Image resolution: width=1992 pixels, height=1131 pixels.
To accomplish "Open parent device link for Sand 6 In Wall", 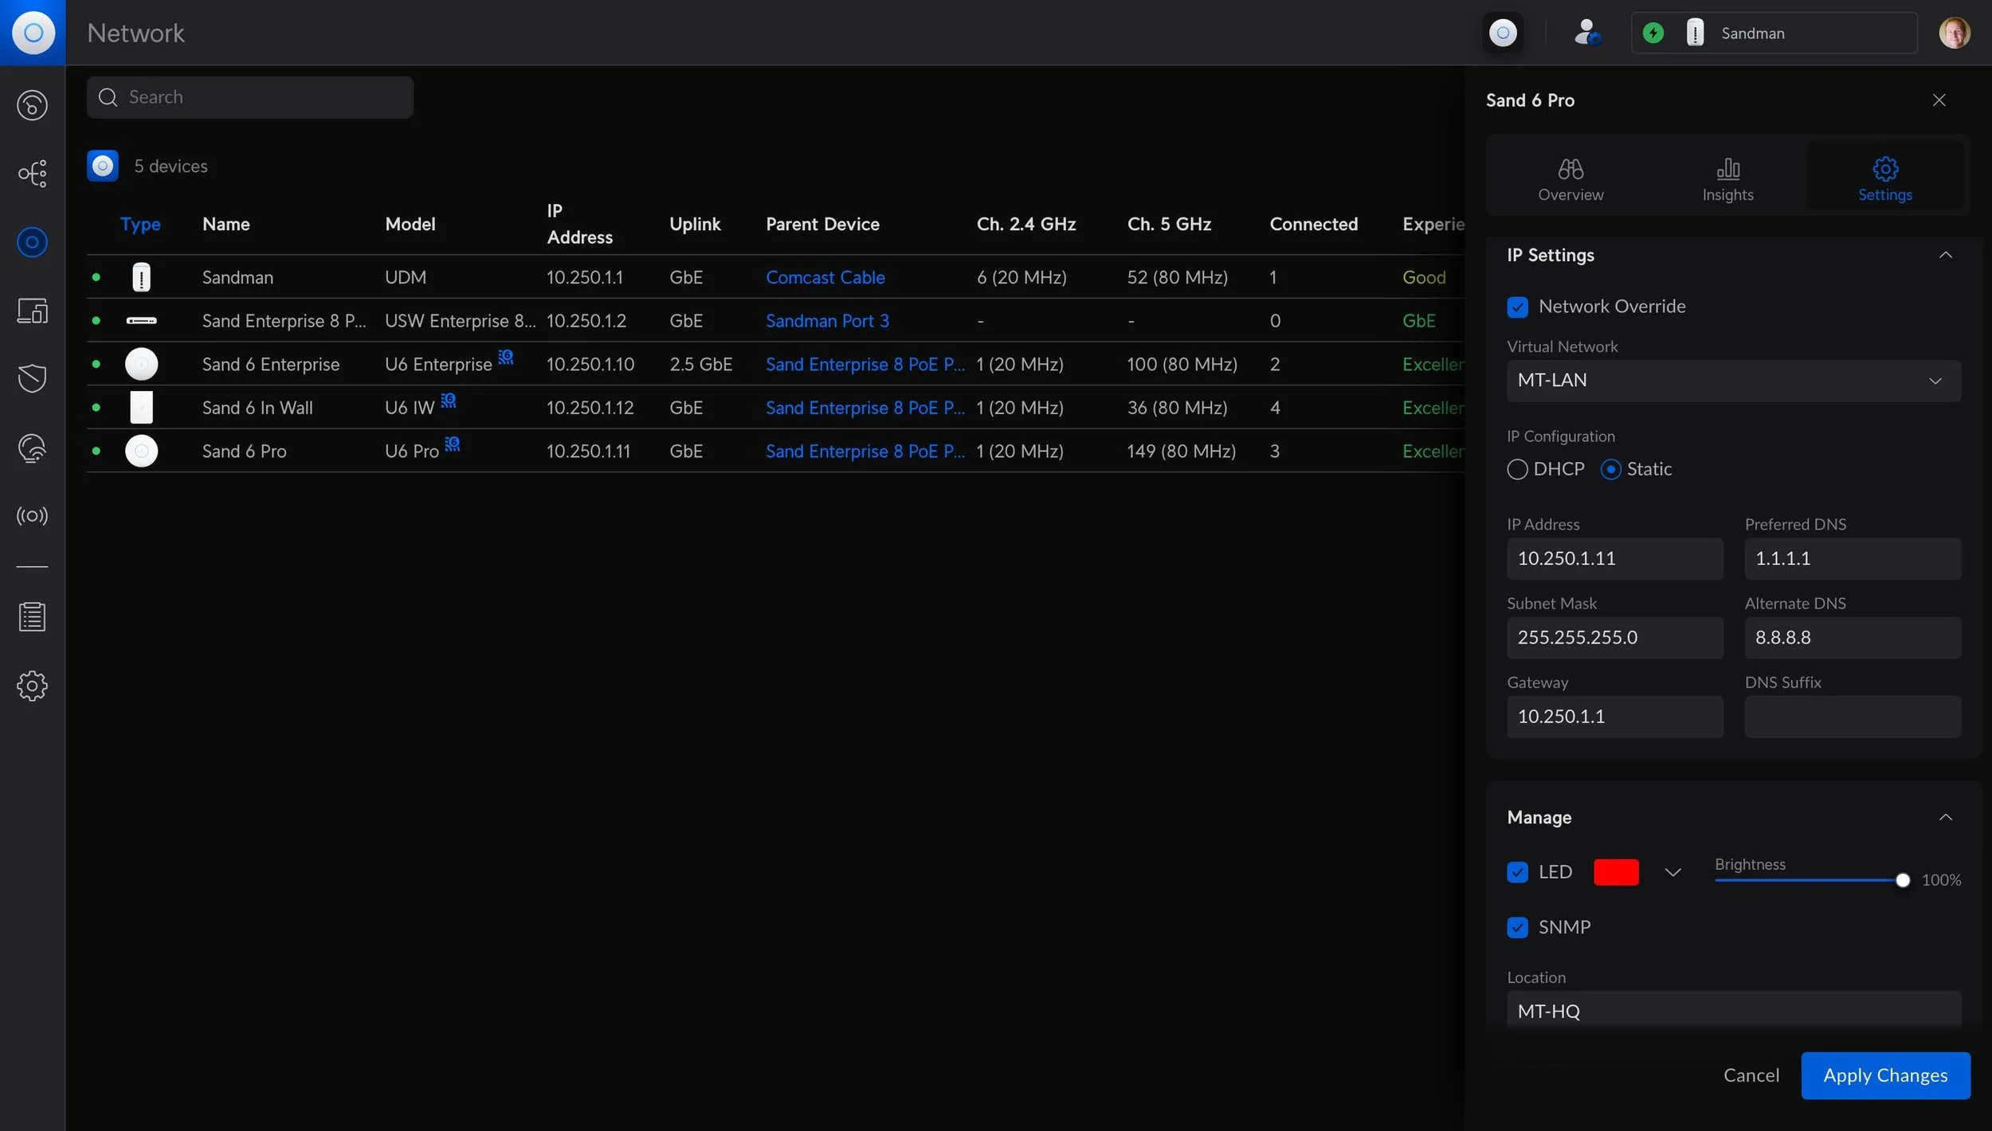I will click(x=865, y=408).
